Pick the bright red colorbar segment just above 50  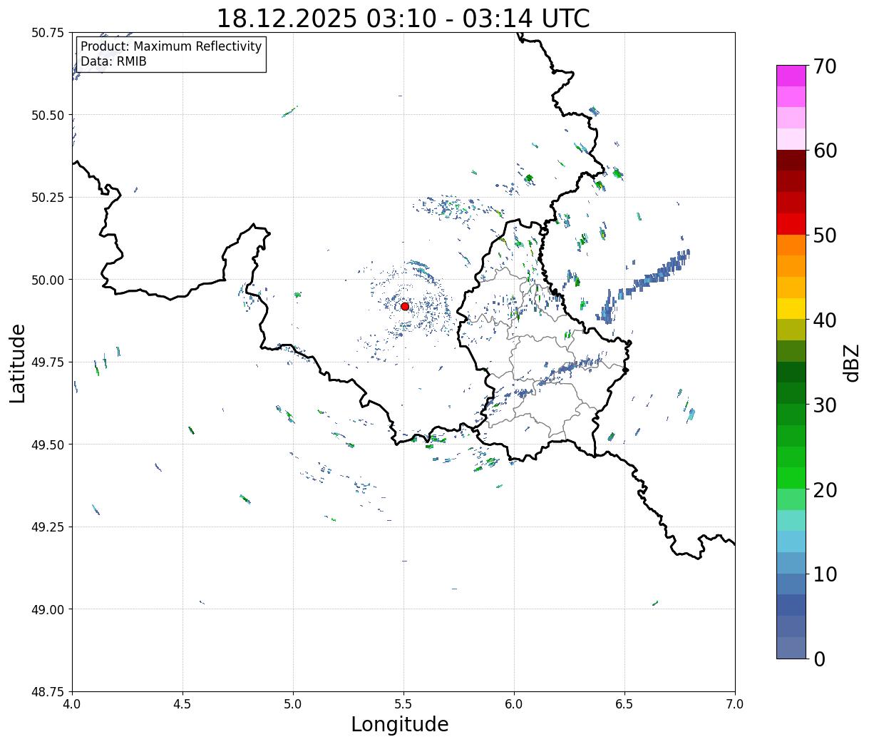pyautogui.click(x=791, y=224)
